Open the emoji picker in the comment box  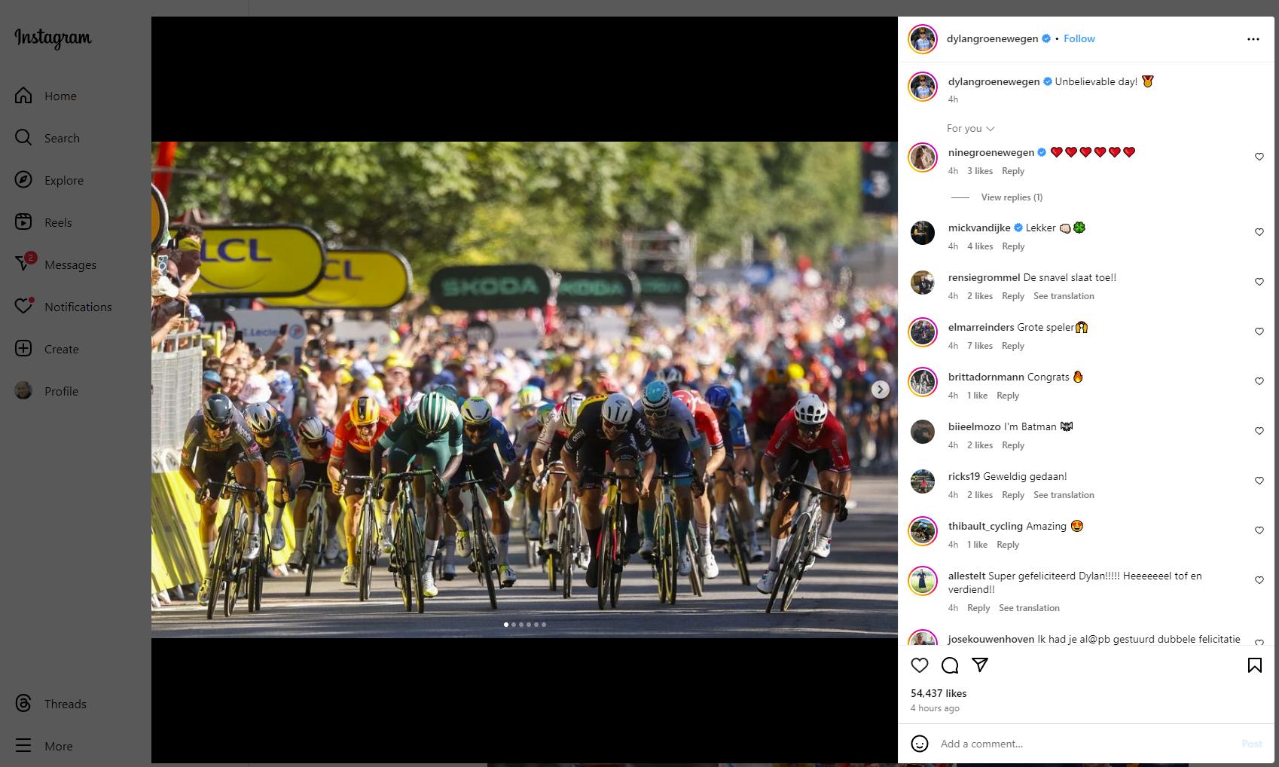point(920,744)
